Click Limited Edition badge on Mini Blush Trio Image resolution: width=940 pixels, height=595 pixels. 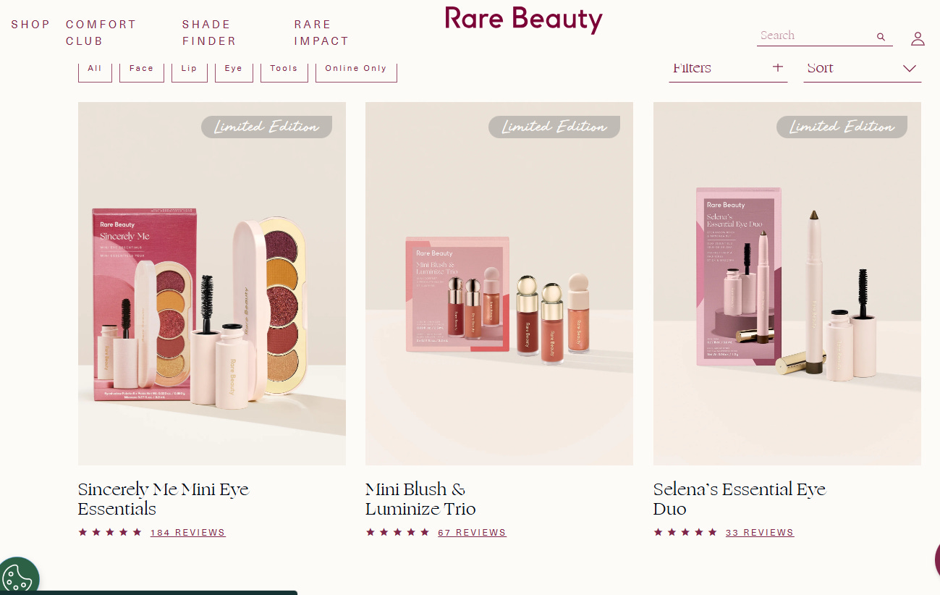[x=554, y=127]
